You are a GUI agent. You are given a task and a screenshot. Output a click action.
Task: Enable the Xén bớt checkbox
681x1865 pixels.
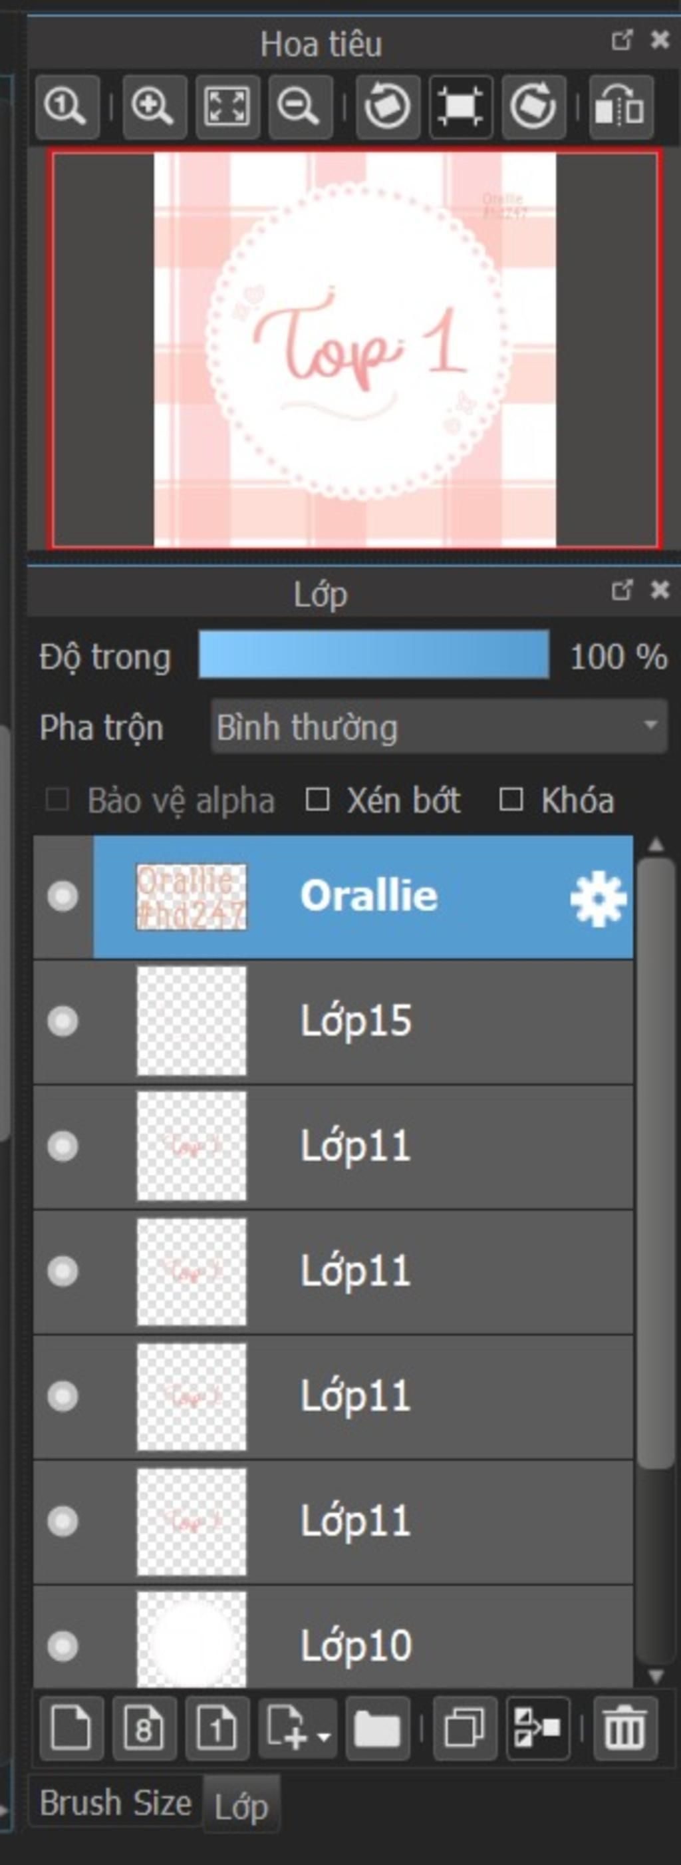click(317, 800)
